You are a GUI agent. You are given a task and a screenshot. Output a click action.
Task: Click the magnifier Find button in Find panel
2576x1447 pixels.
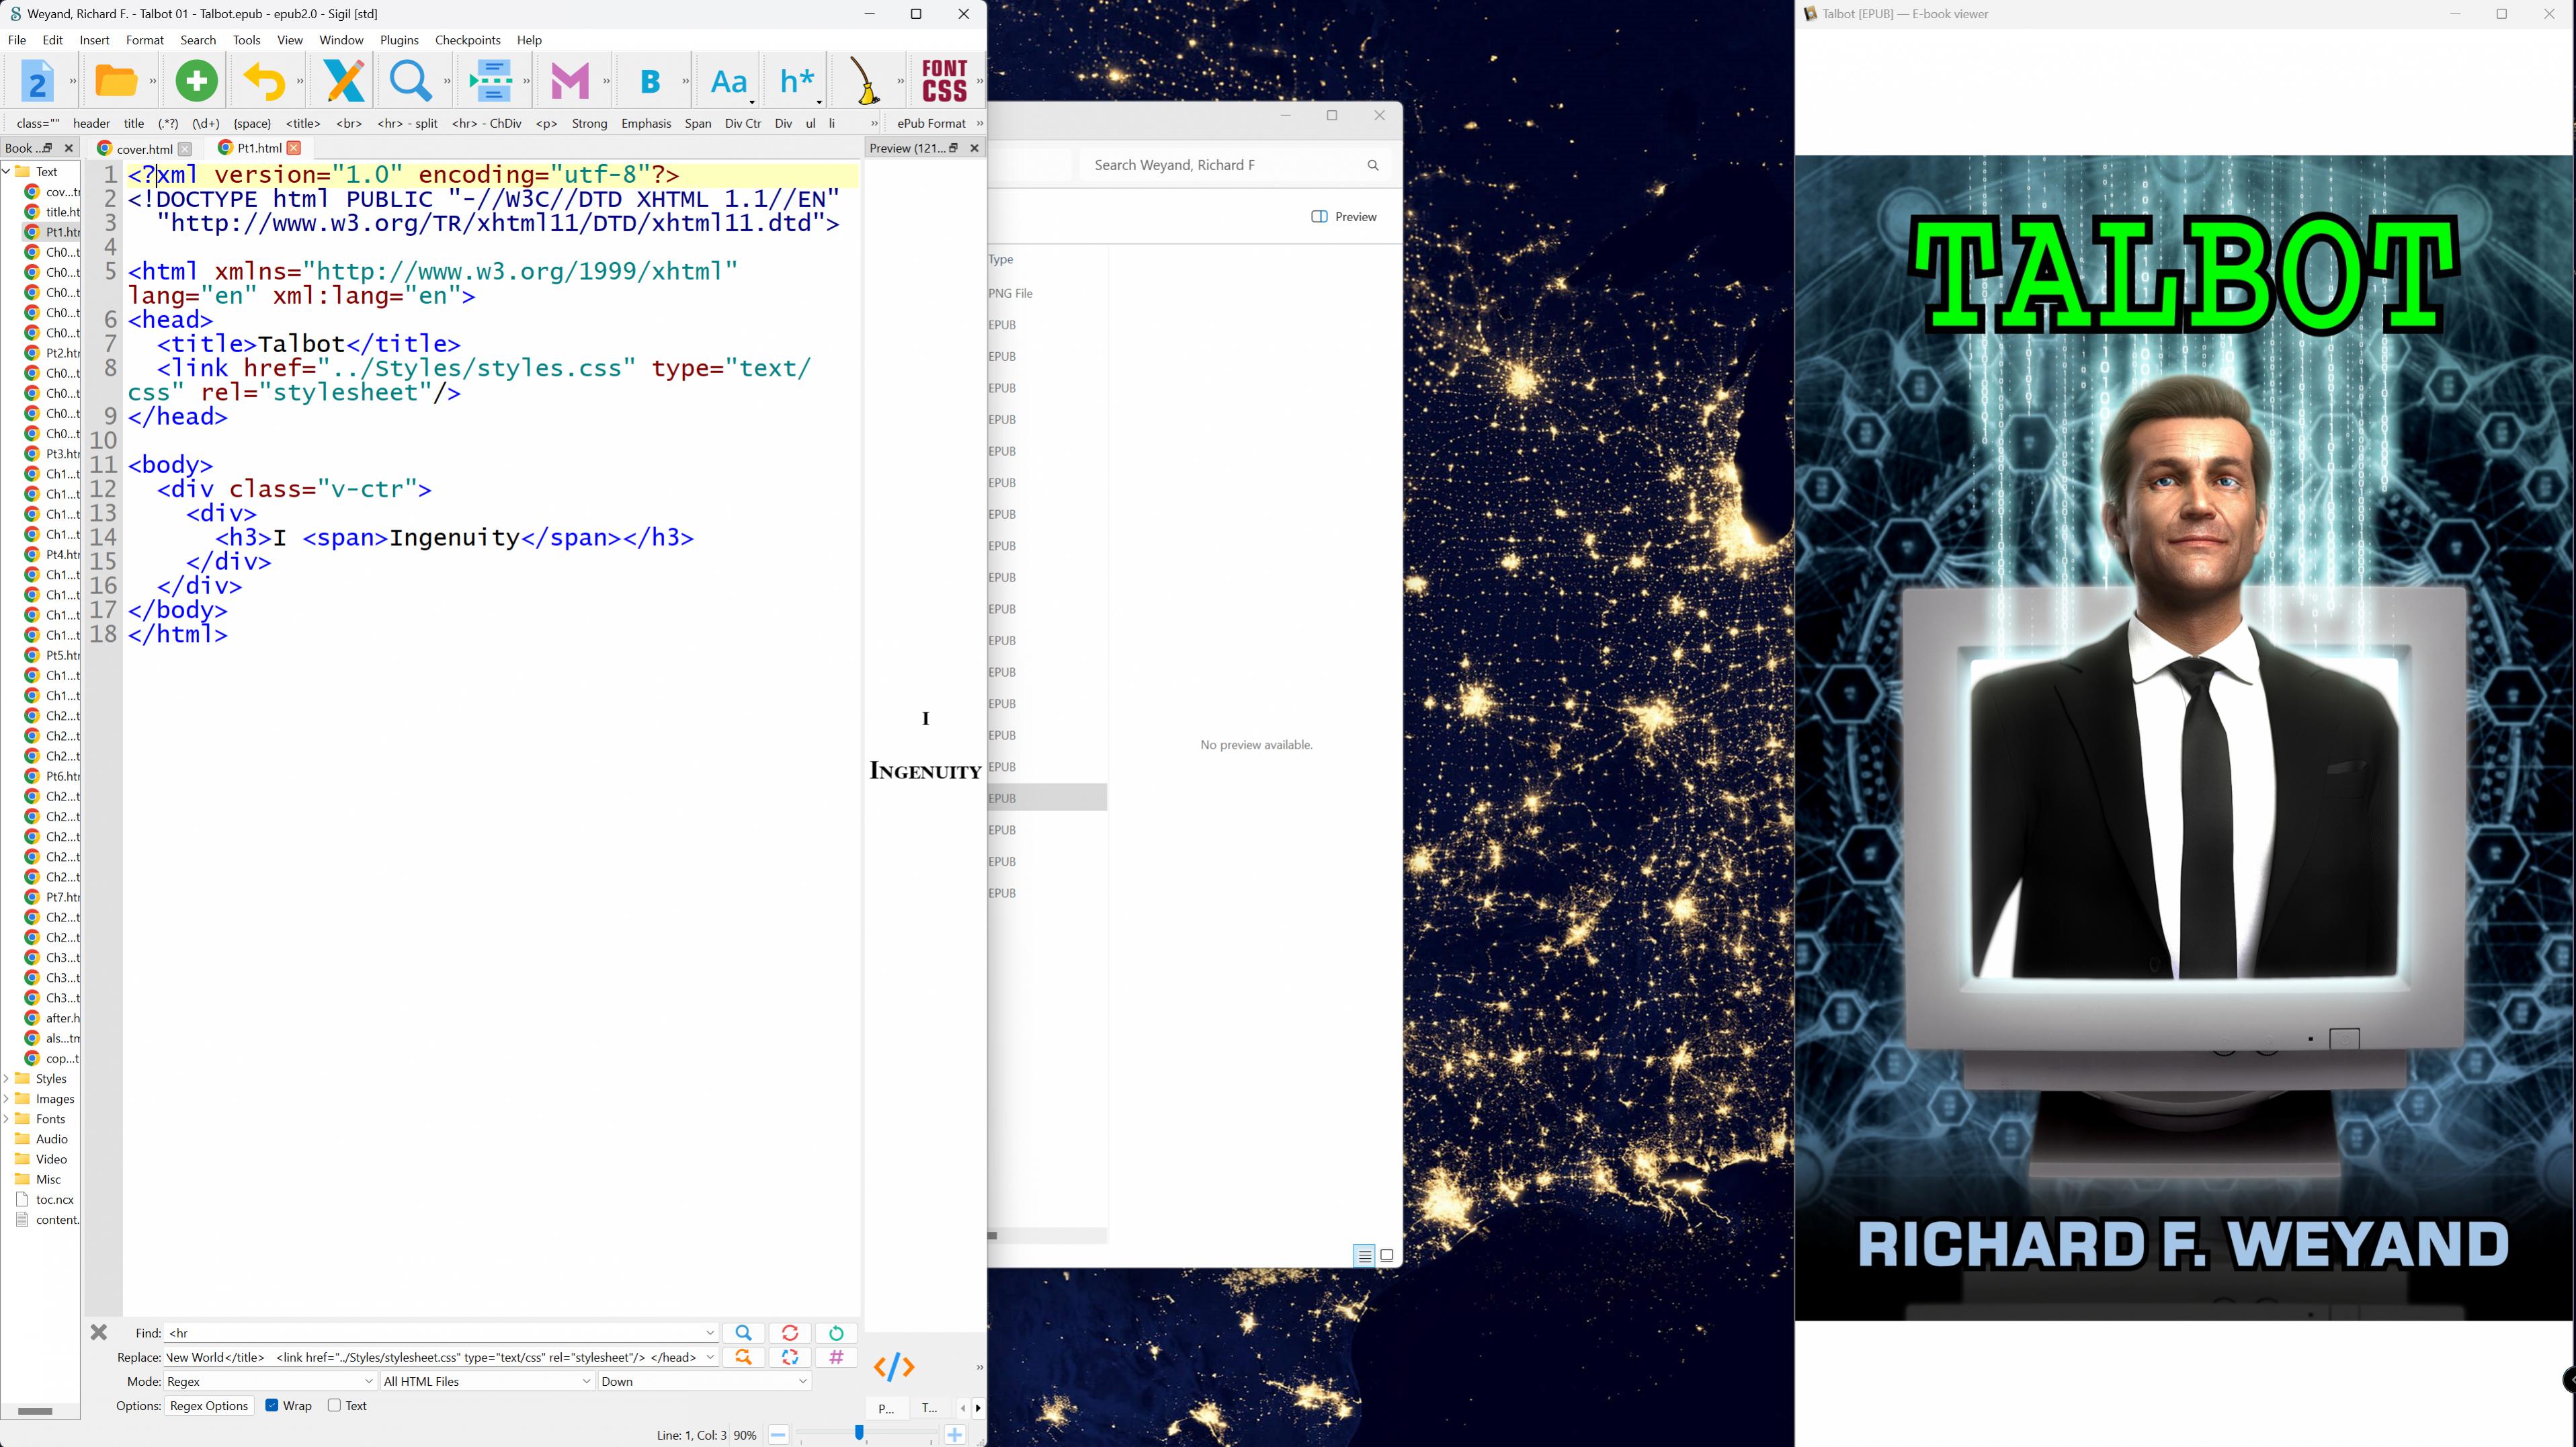point(743,1333)
